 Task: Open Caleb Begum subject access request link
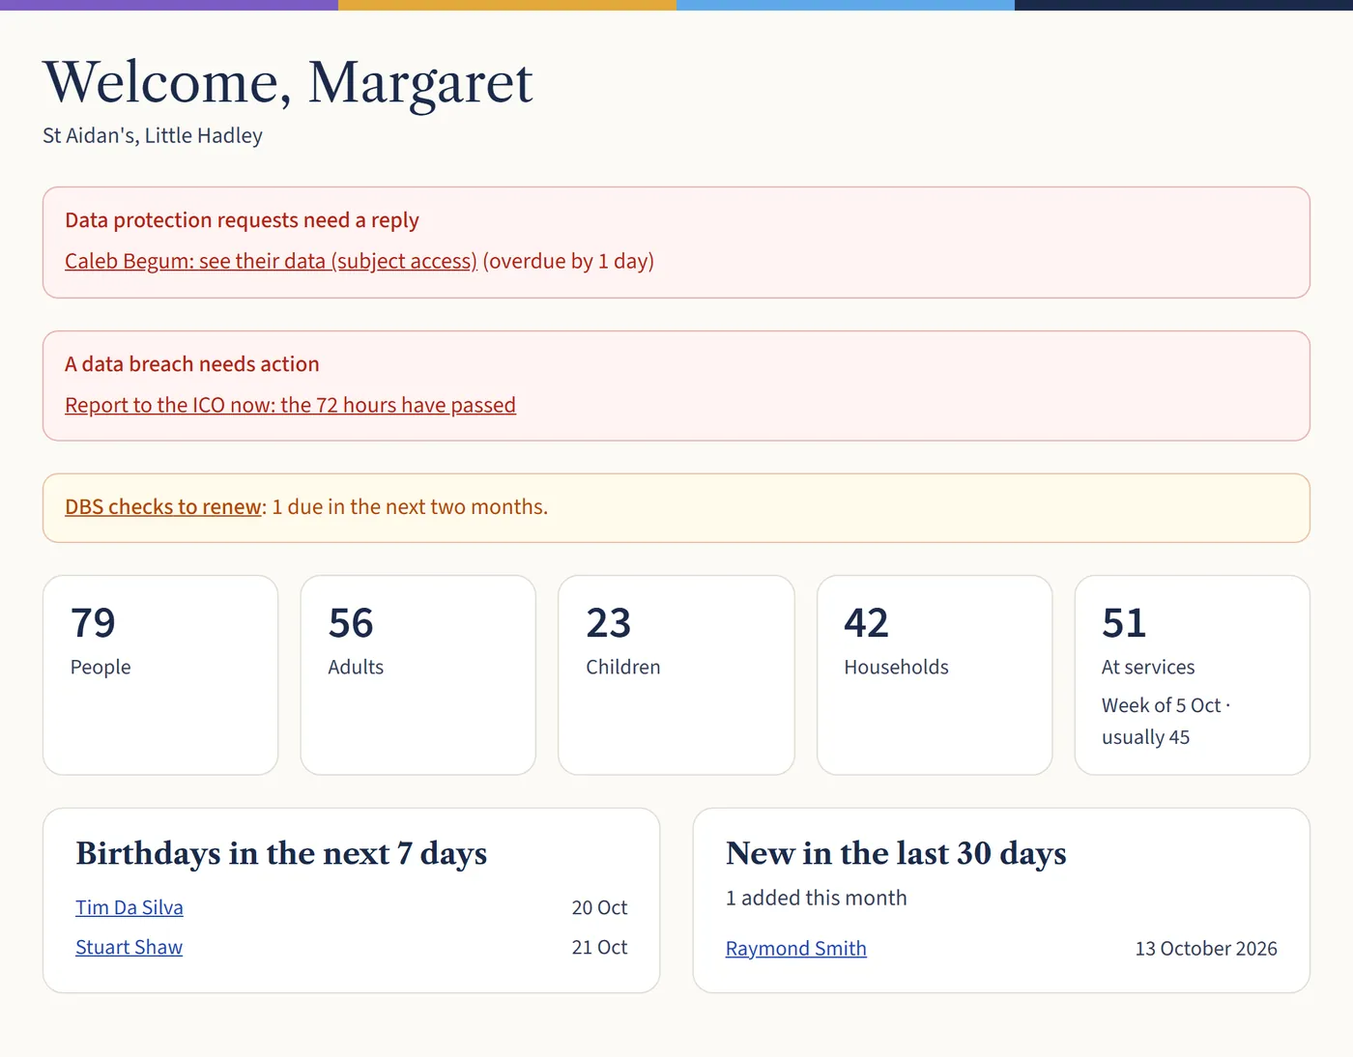(271, 261)
